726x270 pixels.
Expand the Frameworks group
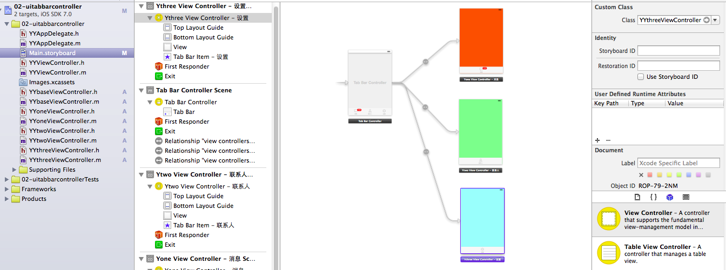7,189
